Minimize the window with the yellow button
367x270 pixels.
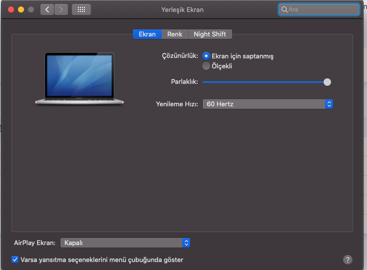tap(21, 9)
